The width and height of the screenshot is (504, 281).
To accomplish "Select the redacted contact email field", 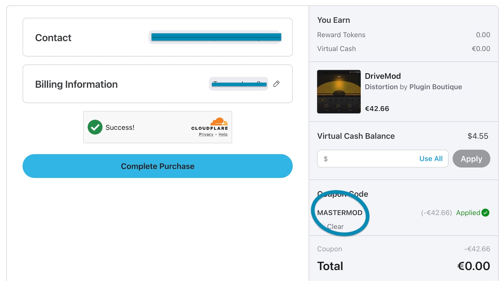I will point(215,37).
